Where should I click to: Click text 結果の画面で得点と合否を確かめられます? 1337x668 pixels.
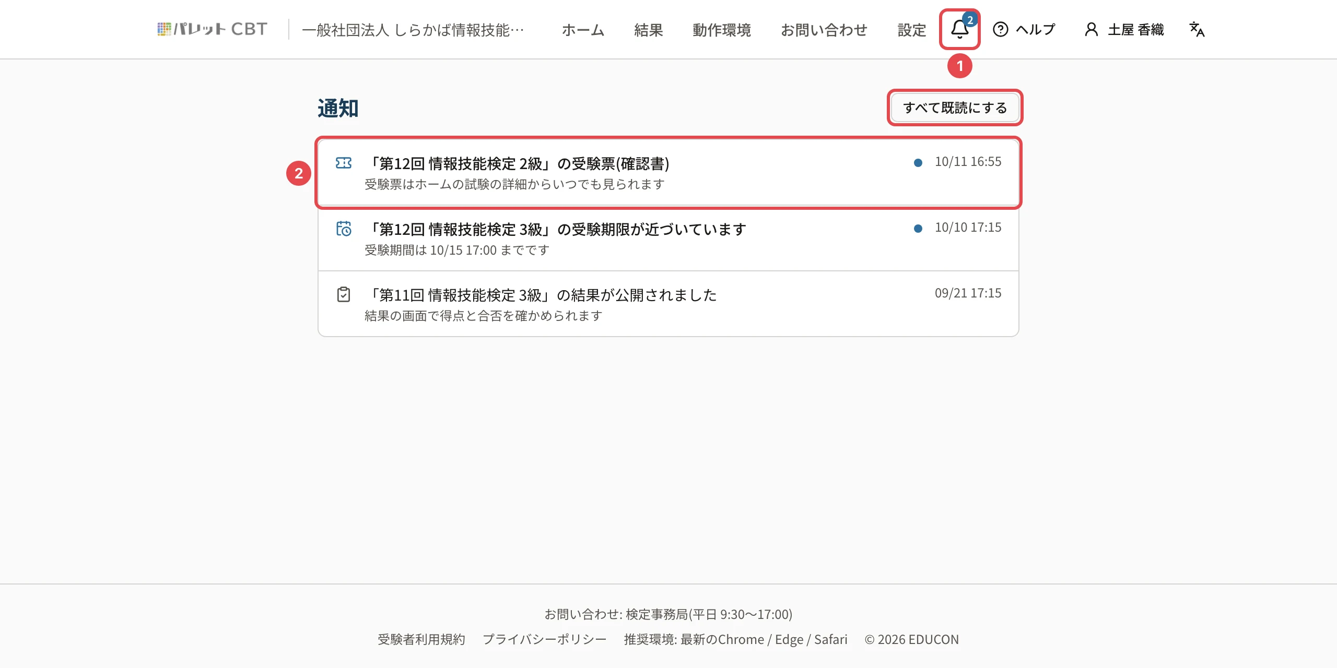coord(484,316)
